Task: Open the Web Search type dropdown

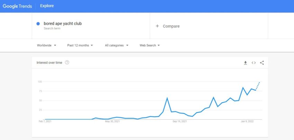Action: [150, 46]
